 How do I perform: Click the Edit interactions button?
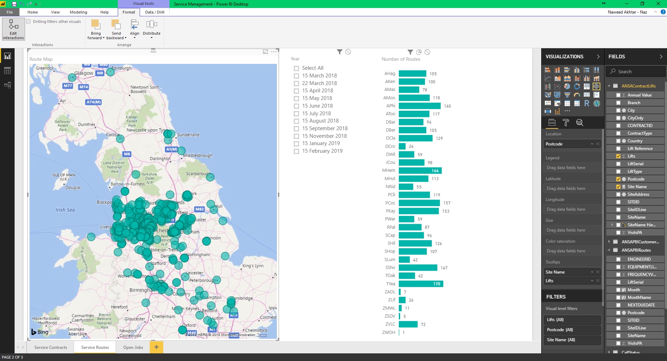pyautogui.click(x=13, y=29)
